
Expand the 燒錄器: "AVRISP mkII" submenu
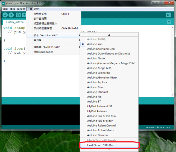54,47
